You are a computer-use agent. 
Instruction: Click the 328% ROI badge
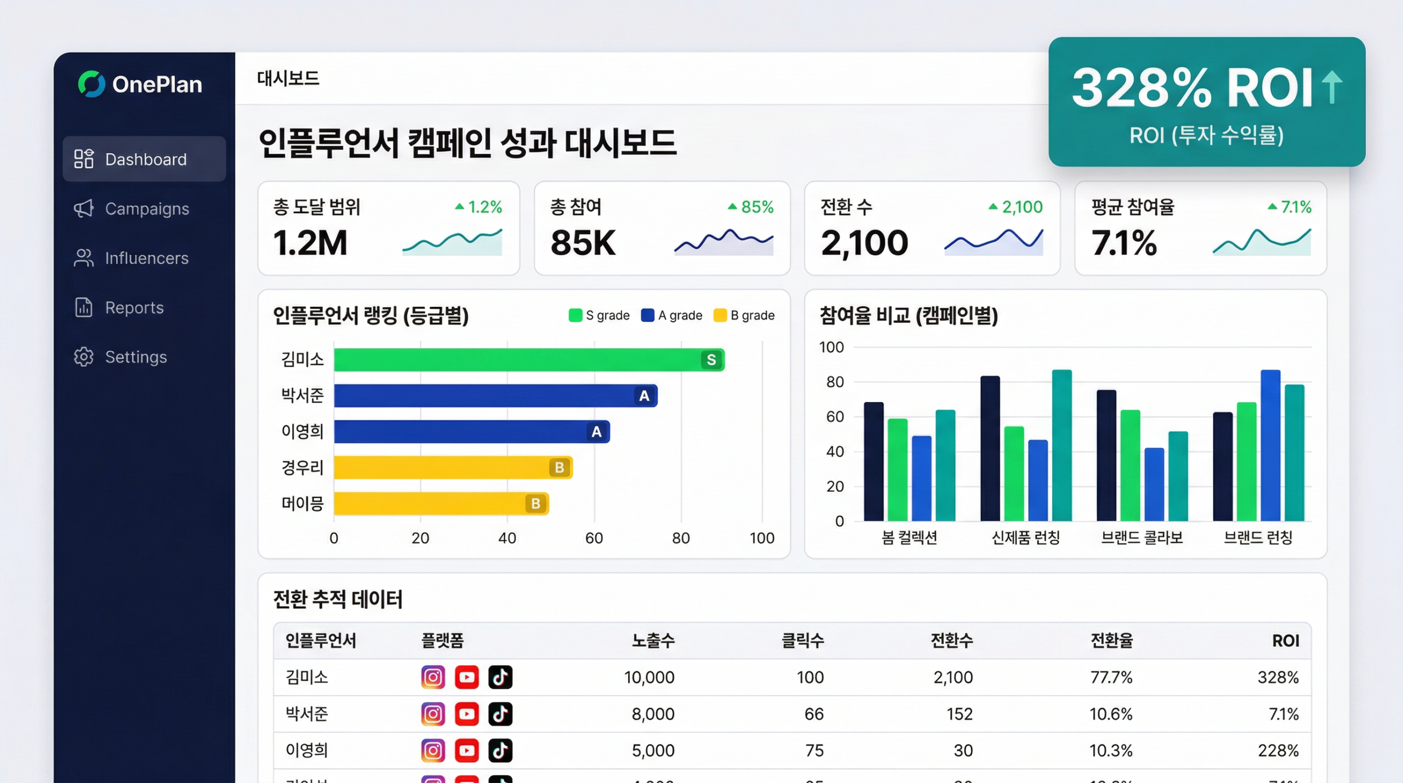[1206, 101]
